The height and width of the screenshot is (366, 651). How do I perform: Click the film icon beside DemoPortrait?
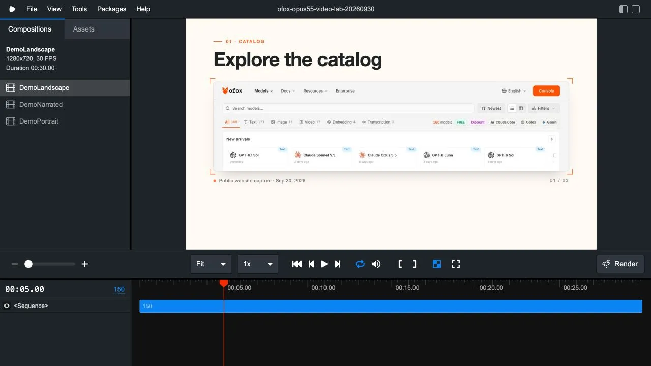pyautogui.click(x=10, y=121)
